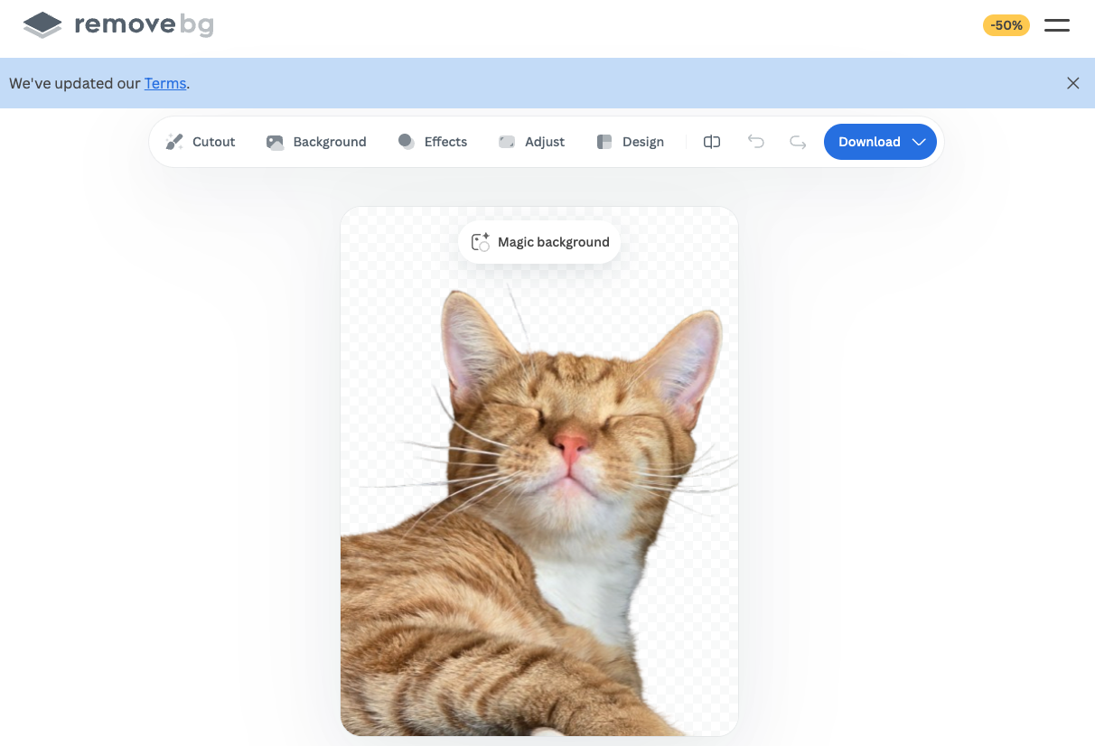The height and width of the screenshot is (746, 1095).
Task: Click the Background picture icon
Action: point(276,142)
